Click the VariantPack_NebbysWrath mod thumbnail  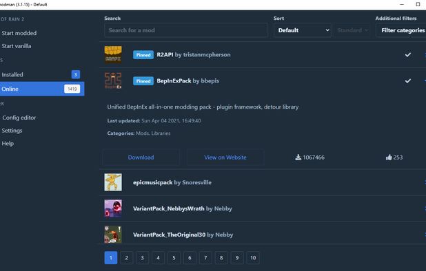click(113, 208)
